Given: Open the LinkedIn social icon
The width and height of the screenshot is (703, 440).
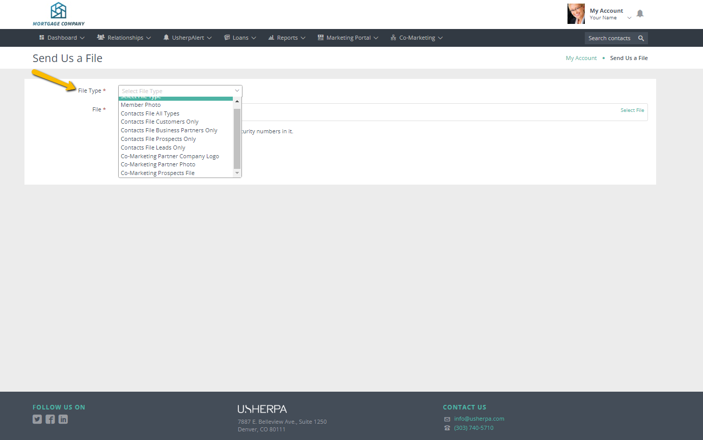Looking at the screenshot, I should pos(63,419).
